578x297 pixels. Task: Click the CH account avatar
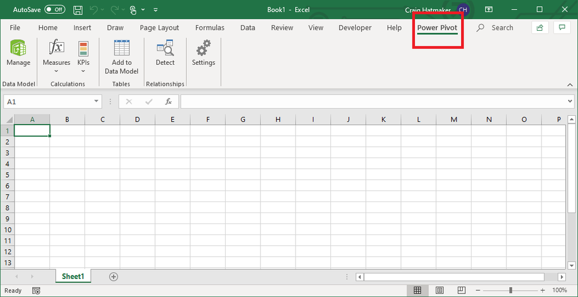[x=463, y=10]
